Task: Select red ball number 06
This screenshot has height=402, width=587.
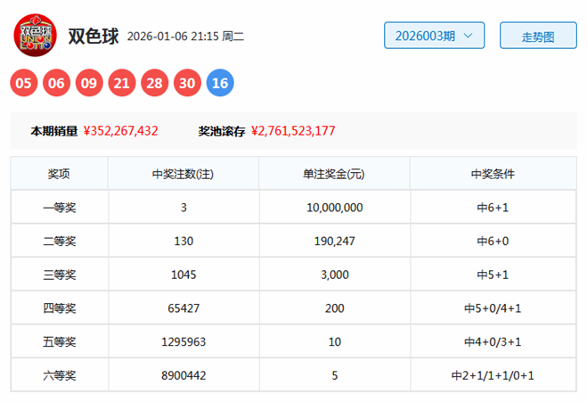Action: pos(57,84)
